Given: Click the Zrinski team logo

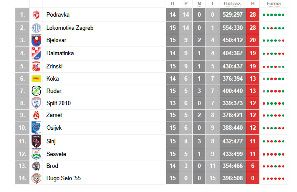Looking at the screenshot, I should 36,66.
